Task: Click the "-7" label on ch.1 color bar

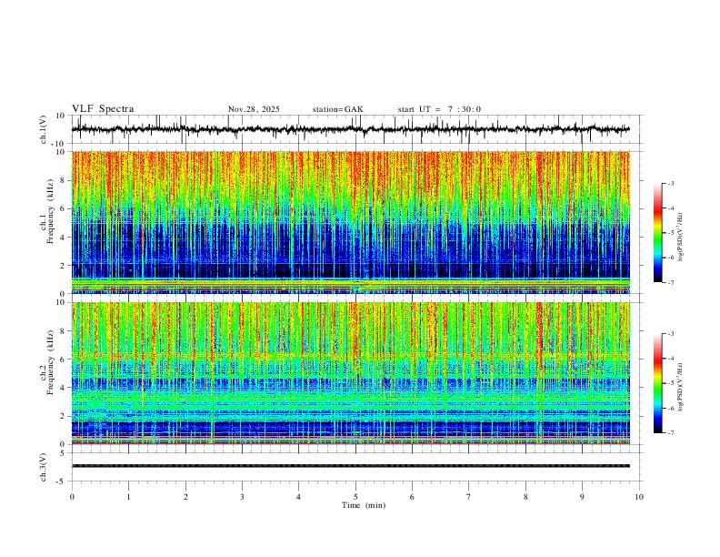Action: click(671, 282)
